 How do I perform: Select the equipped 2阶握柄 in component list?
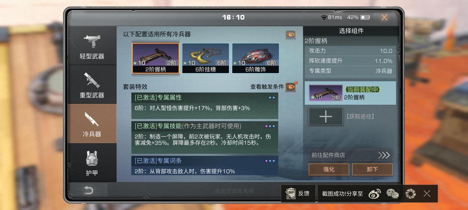[350, 93]
